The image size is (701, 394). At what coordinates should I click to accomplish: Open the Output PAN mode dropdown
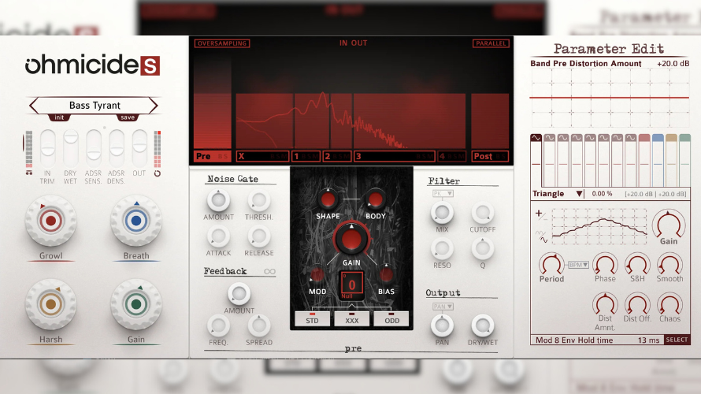point(443,307)
